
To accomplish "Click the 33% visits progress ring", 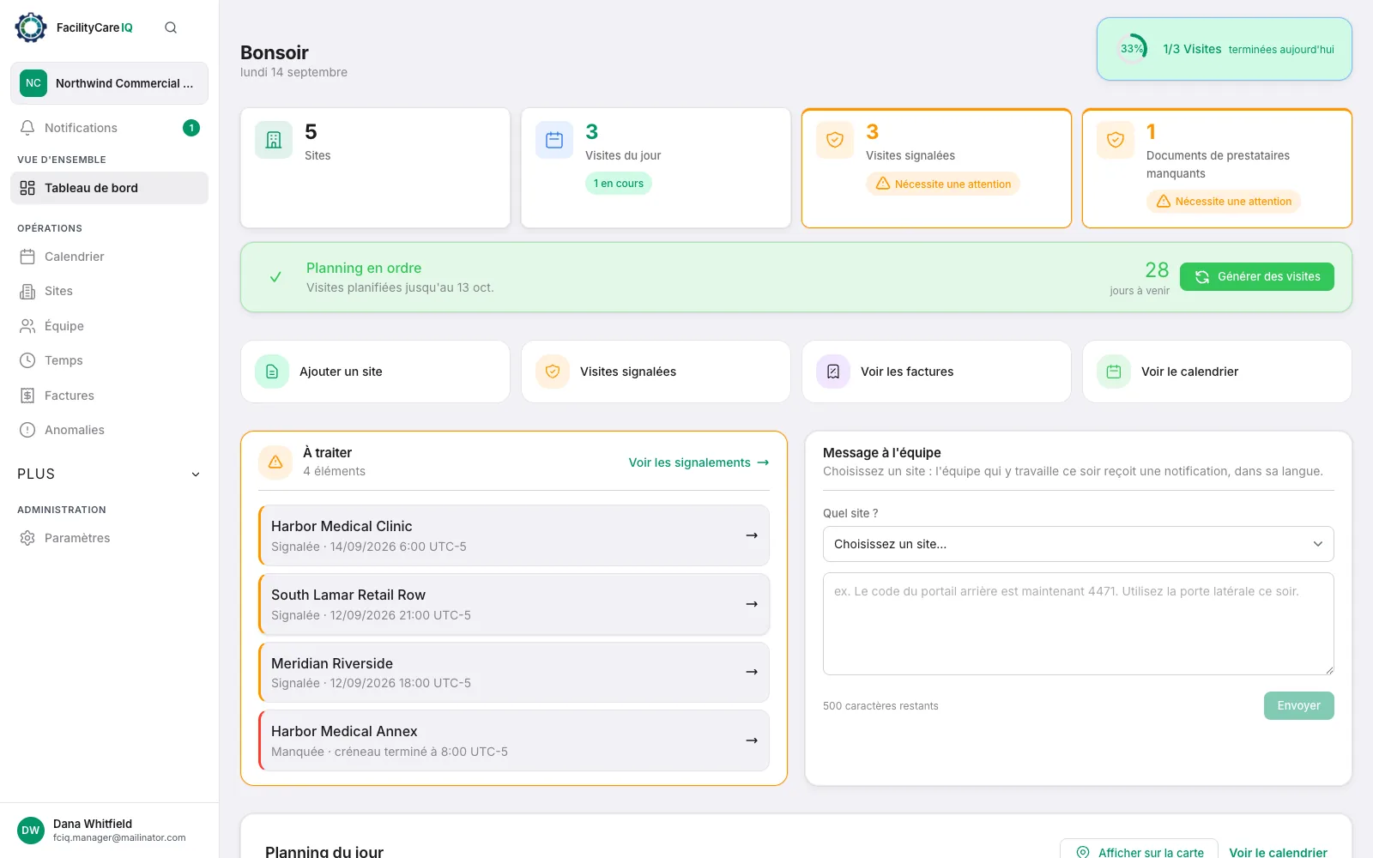I will click(1132, 49).
